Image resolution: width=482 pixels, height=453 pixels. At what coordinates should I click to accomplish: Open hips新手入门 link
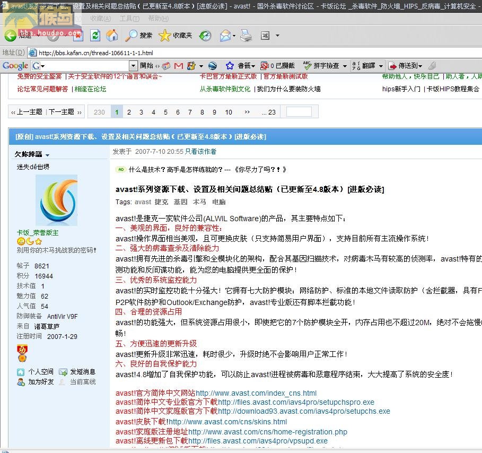tap(401, 89)
